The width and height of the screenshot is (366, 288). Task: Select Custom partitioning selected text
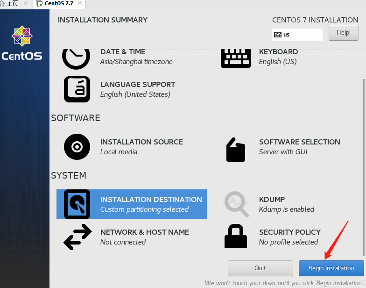144,209
